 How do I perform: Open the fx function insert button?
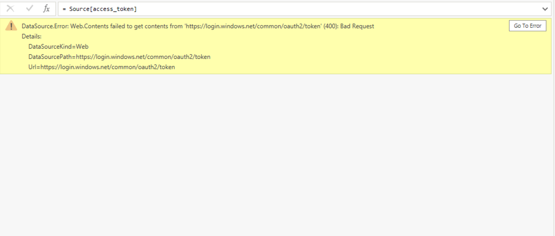point(47,9)
